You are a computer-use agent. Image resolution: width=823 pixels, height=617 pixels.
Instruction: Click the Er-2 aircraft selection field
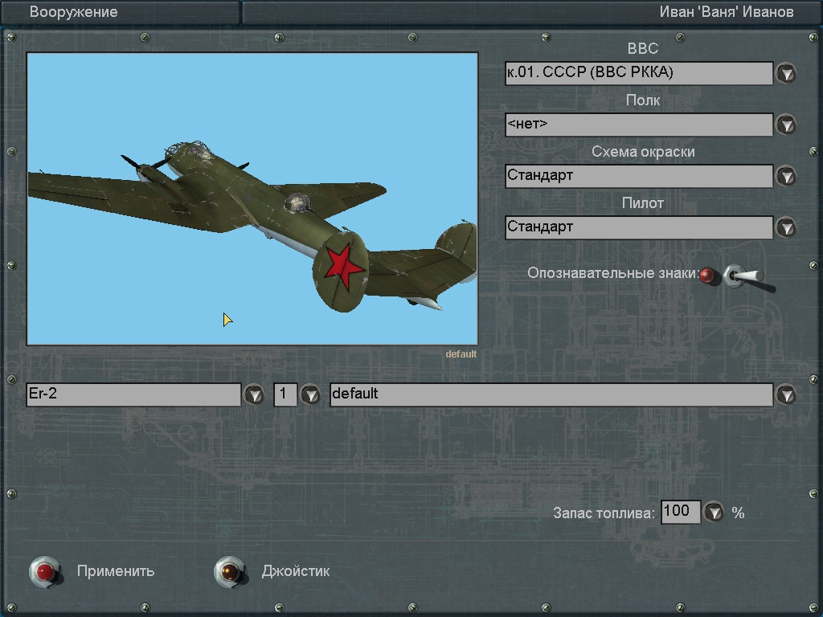pyautogui.click(x=133, y=394)
